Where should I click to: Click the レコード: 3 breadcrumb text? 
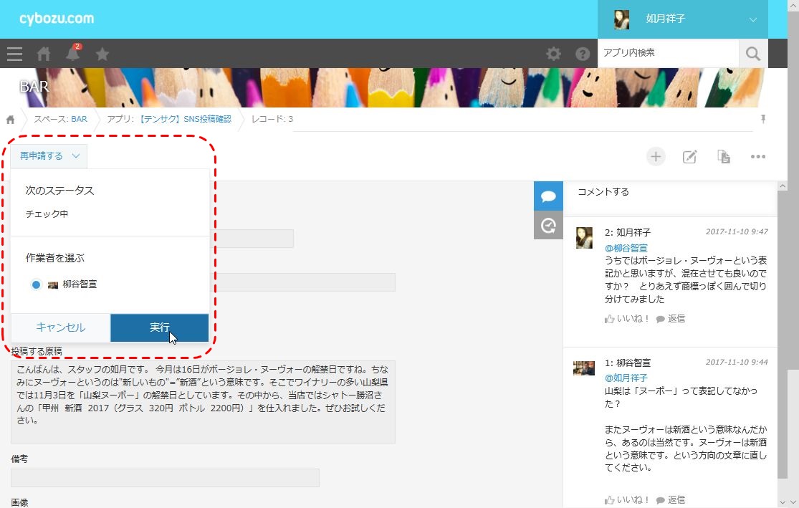point(272,119)
